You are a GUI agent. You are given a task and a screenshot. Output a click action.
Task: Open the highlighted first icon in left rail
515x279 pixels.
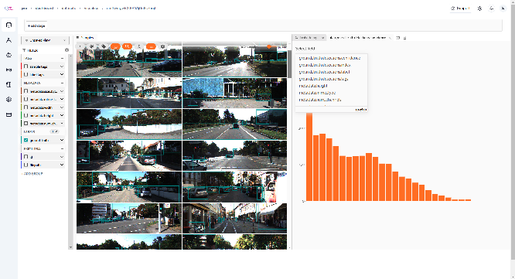[9, 26]
